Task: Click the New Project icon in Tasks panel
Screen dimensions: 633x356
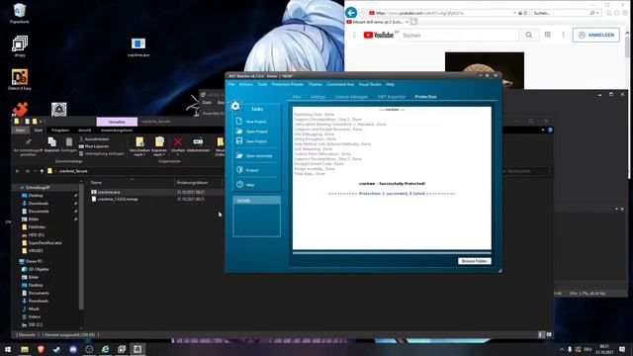Action: 239,121
